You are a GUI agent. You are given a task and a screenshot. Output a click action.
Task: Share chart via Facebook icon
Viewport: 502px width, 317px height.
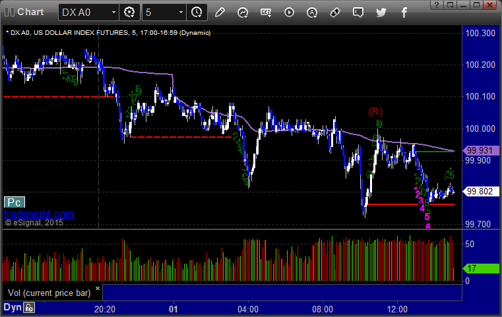coord(404,13)
